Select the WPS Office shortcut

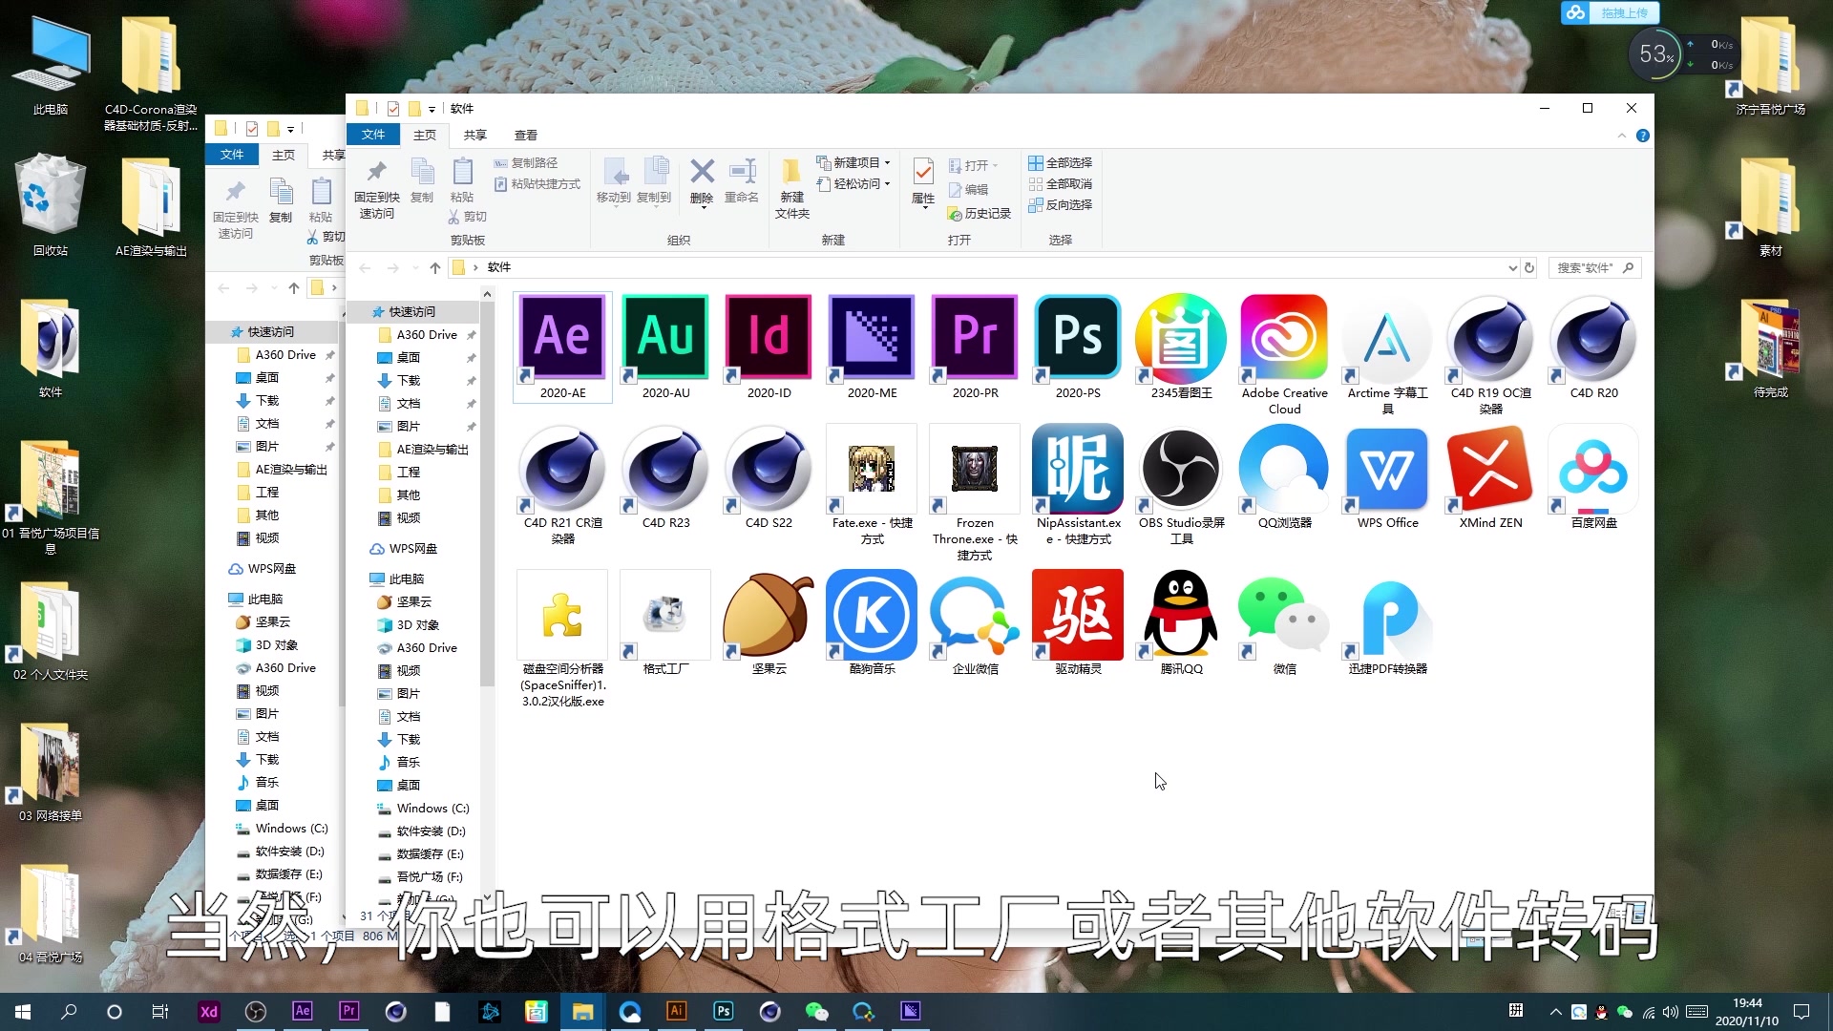pos(1387,477)
